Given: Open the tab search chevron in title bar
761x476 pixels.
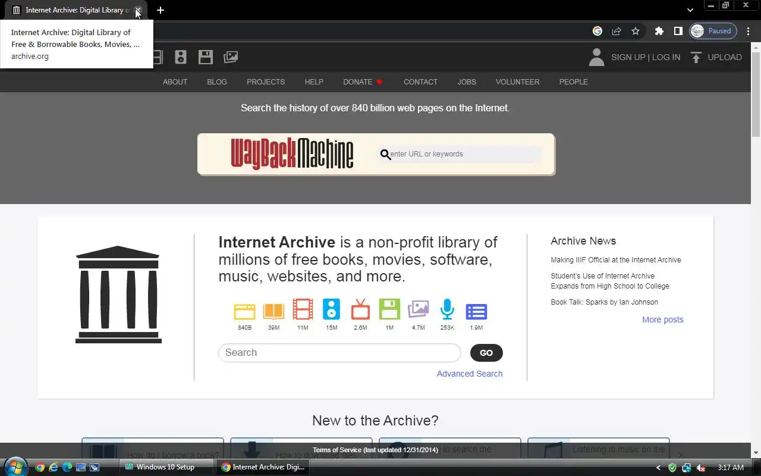Looking at the screenshot, I should [690, 10].
